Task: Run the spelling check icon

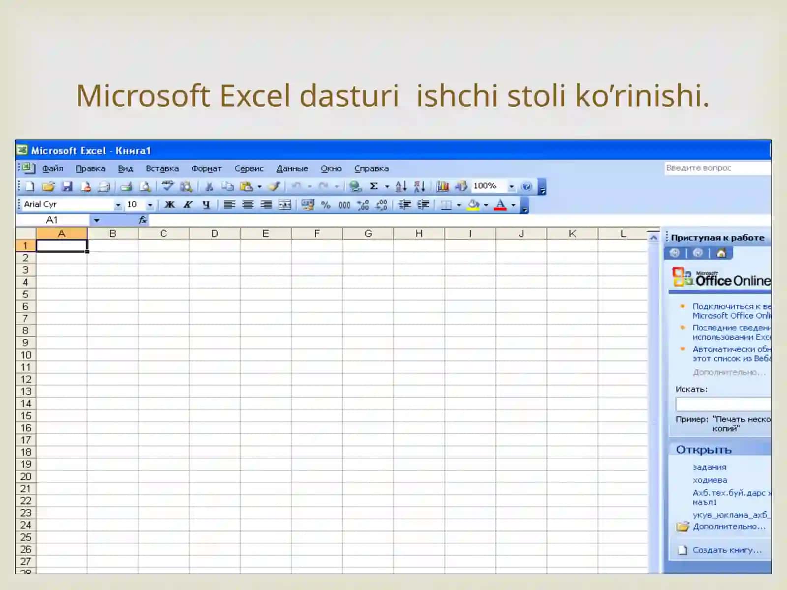Action: click(168, 186)
